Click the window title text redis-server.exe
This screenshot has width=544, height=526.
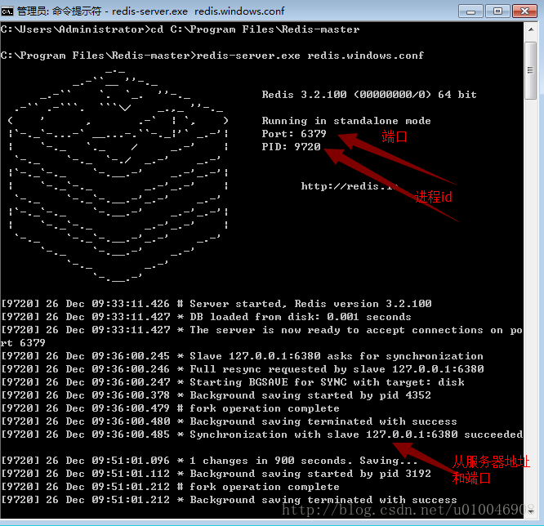point(149,11)
